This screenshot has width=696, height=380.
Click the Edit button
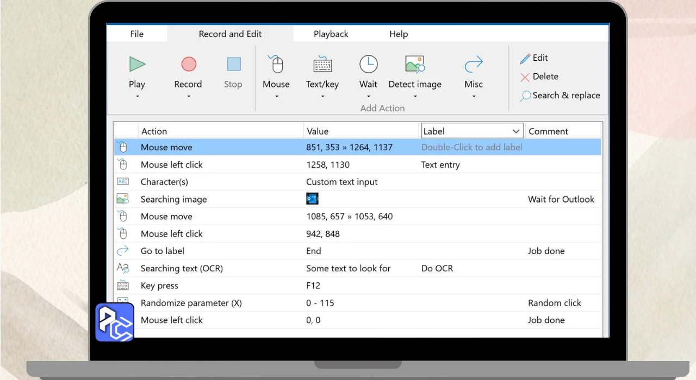(x=534, y=58)
